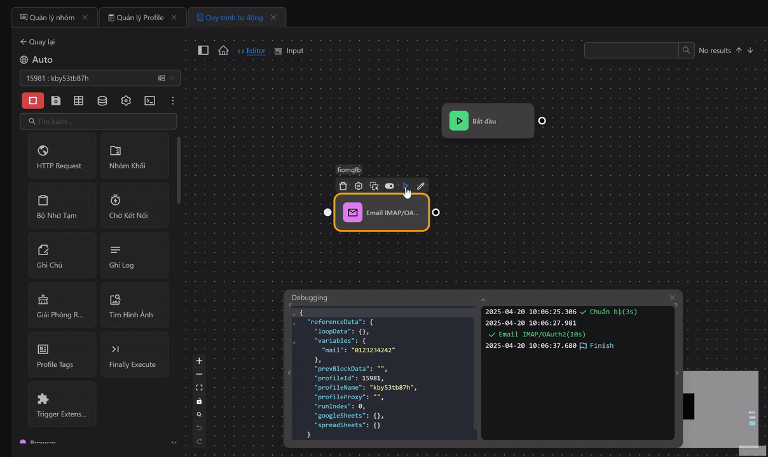Switch to the Quản lý Profile tab
Viewport: 768px width, 457px height.
coord(140,18)
